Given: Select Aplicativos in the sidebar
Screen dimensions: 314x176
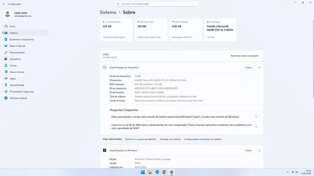Looking at the screenshot, I should [15, 59].
